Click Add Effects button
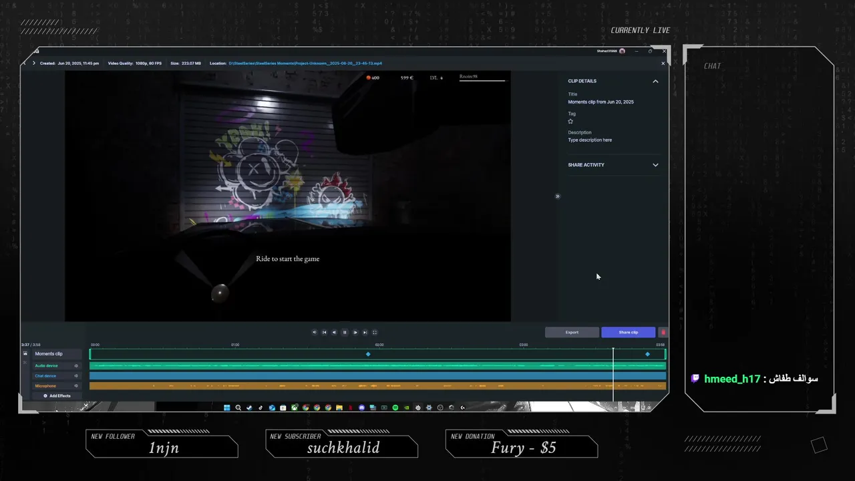The image size is (855, 481). tap(57, 396)
